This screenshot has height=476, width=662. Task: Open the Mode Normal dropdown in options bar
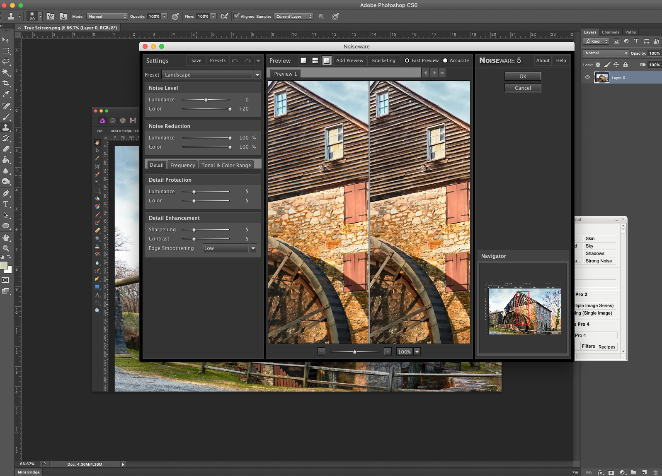pos(107,17)
